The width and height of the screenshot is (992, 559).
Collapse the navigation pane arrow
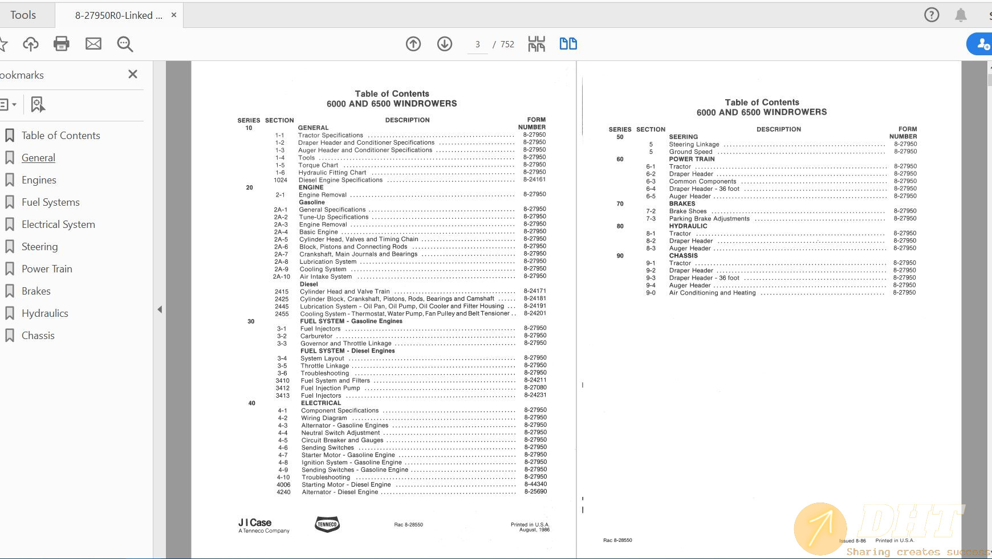point(160,309)
